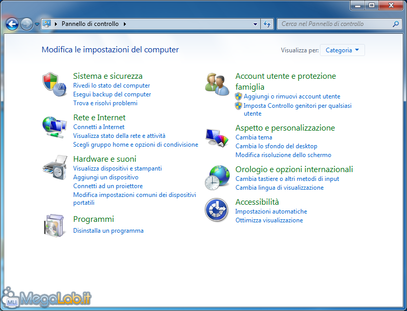Click Scegli gruppo home e opzioni di condivisione
The image size is (407, 311).
coord(135,145)
